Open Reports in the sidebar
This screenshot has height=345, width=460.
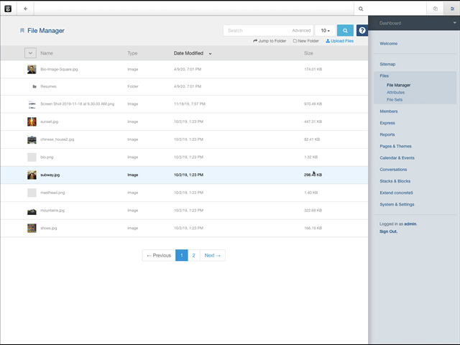pos(387,134)
